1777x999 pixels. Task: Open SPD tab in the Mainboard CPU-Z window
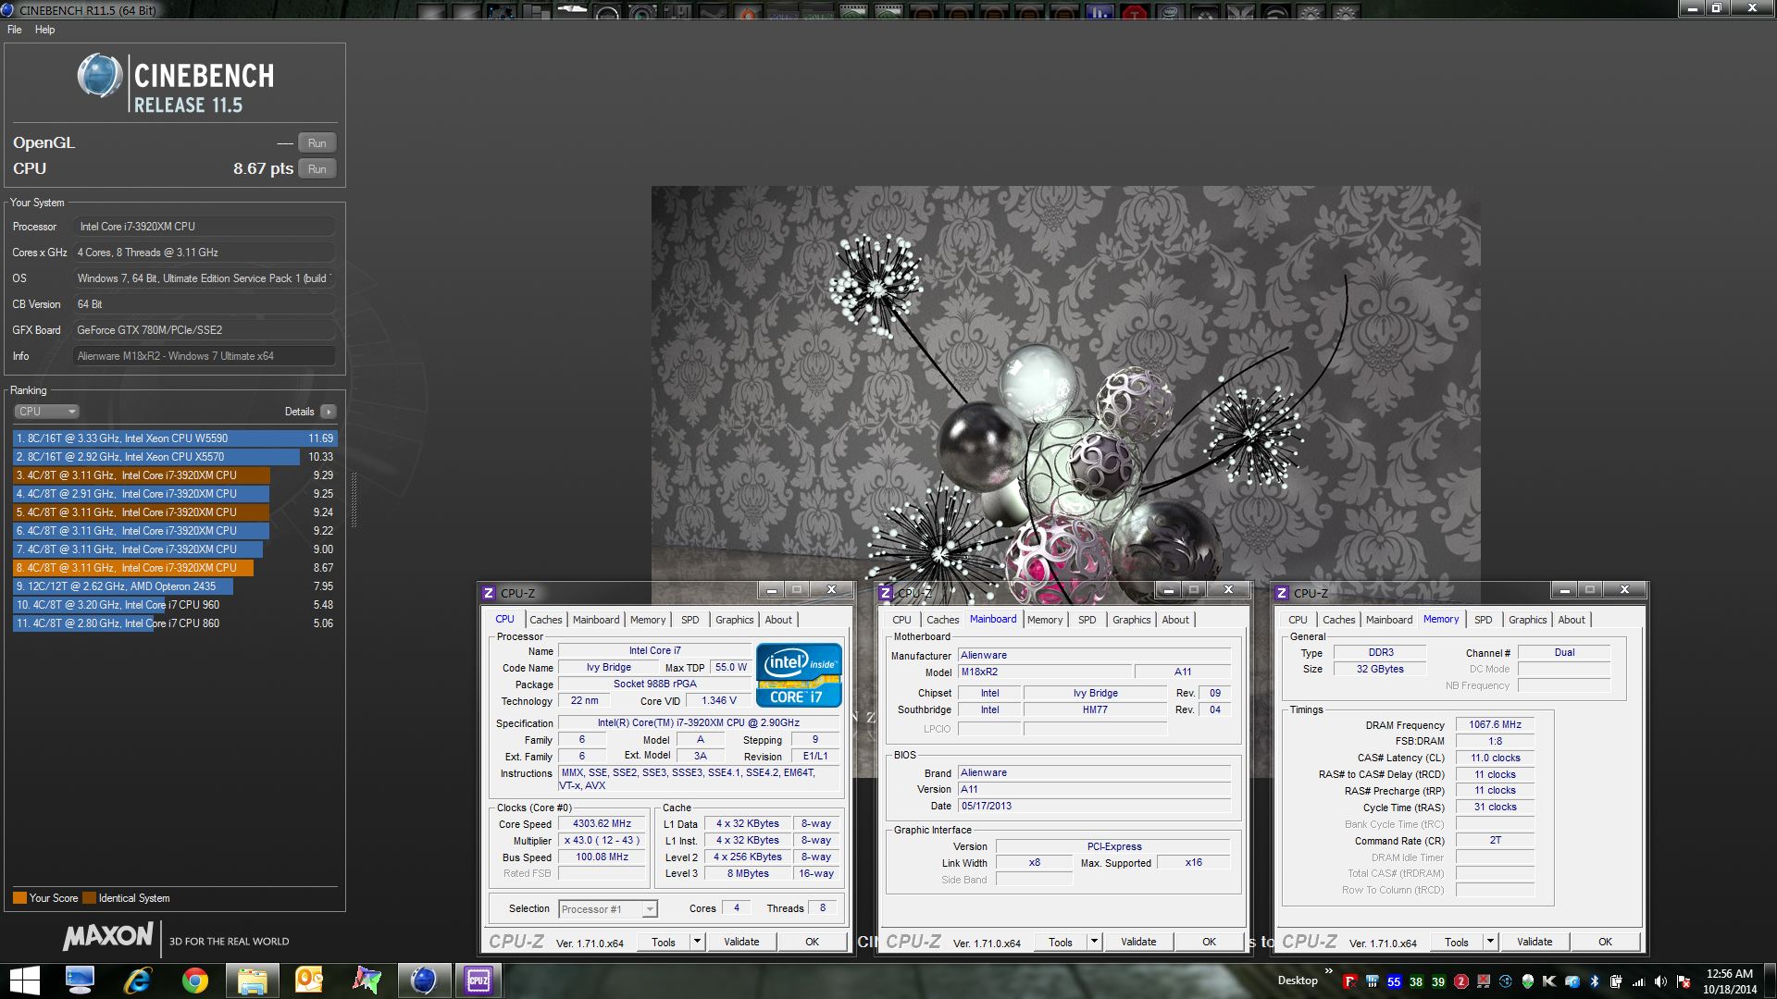click(x=1087, y=620)
